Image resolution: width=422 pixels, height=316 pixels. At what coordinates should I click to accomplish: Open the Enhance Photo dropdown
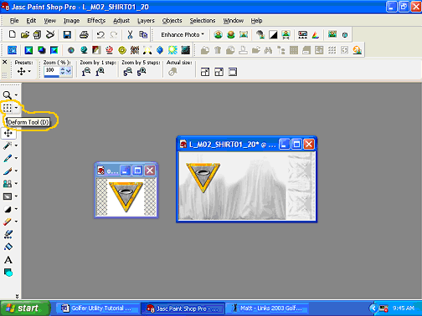tap(183, 34)
